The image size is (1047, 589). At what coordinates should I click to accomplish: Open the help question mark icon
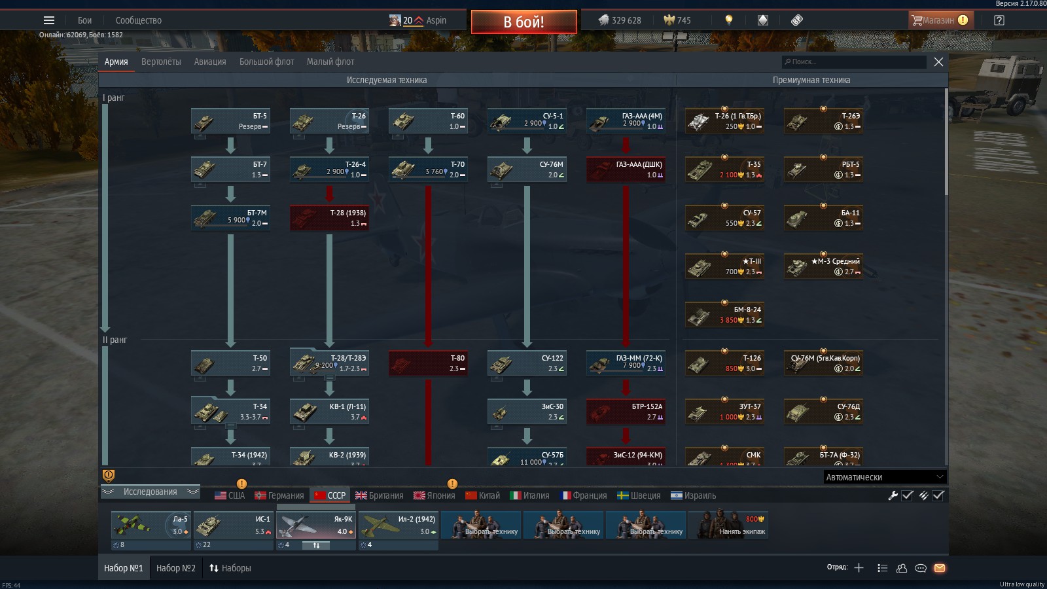pyautogui.click(x=999, y=20)
